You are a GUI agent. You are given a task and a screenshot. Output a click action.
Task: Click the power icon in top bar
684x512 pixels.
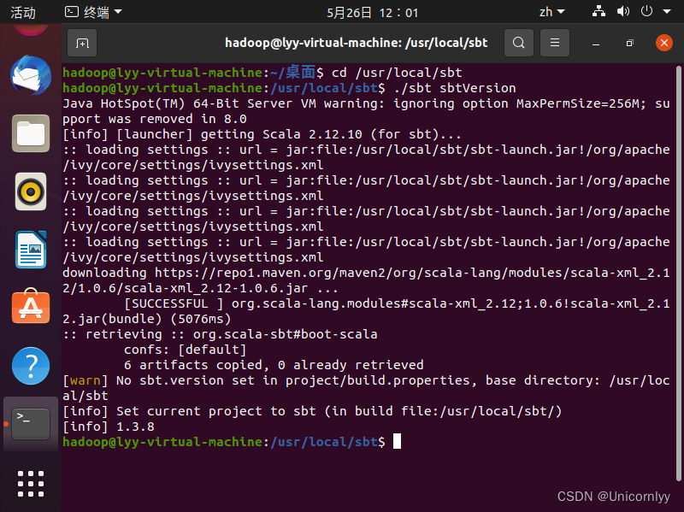tap(646, 11)
